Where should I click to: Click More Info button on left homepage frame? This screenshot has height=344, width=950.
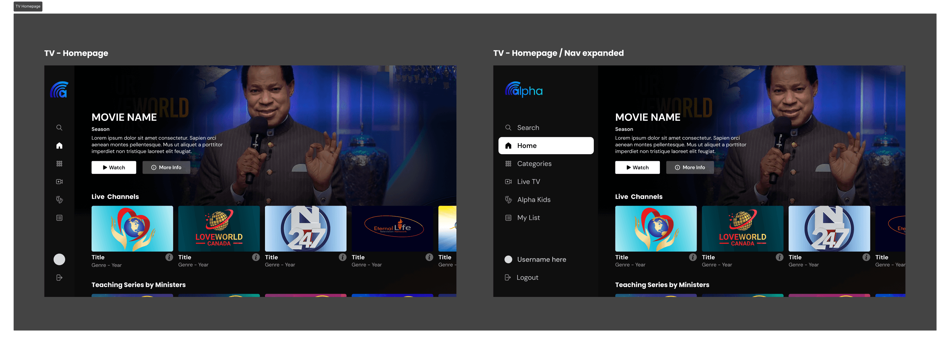[166, 167]
